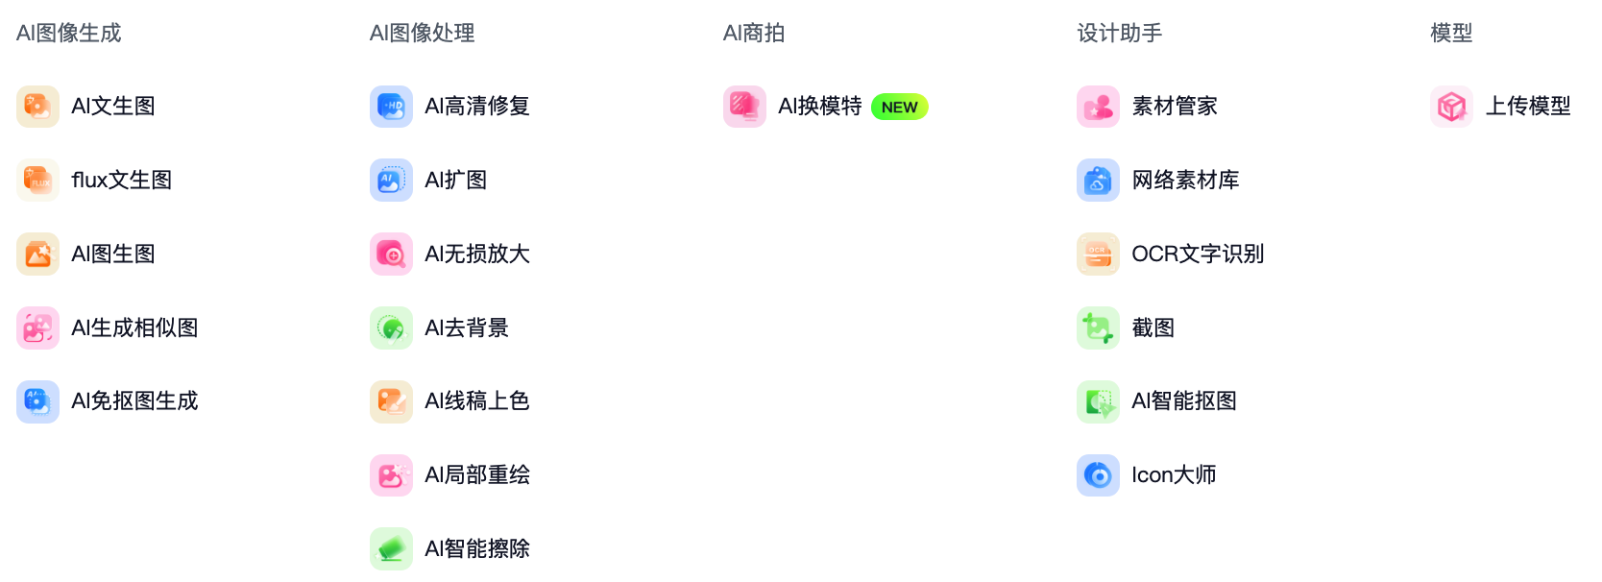Click the AI生成相似图 icon
Image resolution: width=1602 pixels, height=582 pixels.
(37, 328)
